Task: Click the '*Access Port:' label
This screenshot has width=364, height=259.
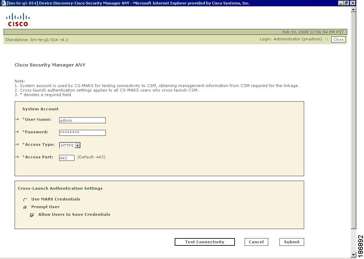Action: (38, 157)
